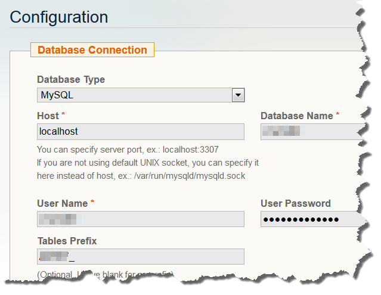
Task: Click the Database Connection section title
Action: click(92, 50)
